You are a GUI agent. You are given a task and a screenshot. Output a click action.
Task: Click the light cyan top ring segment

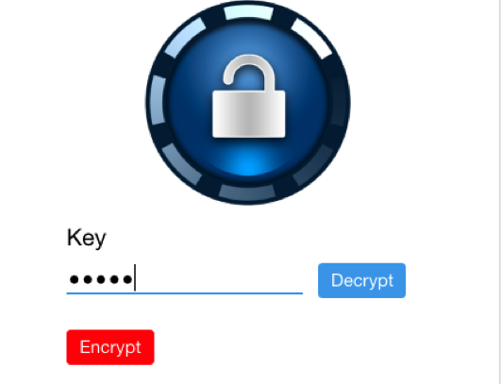click(248, 12)
